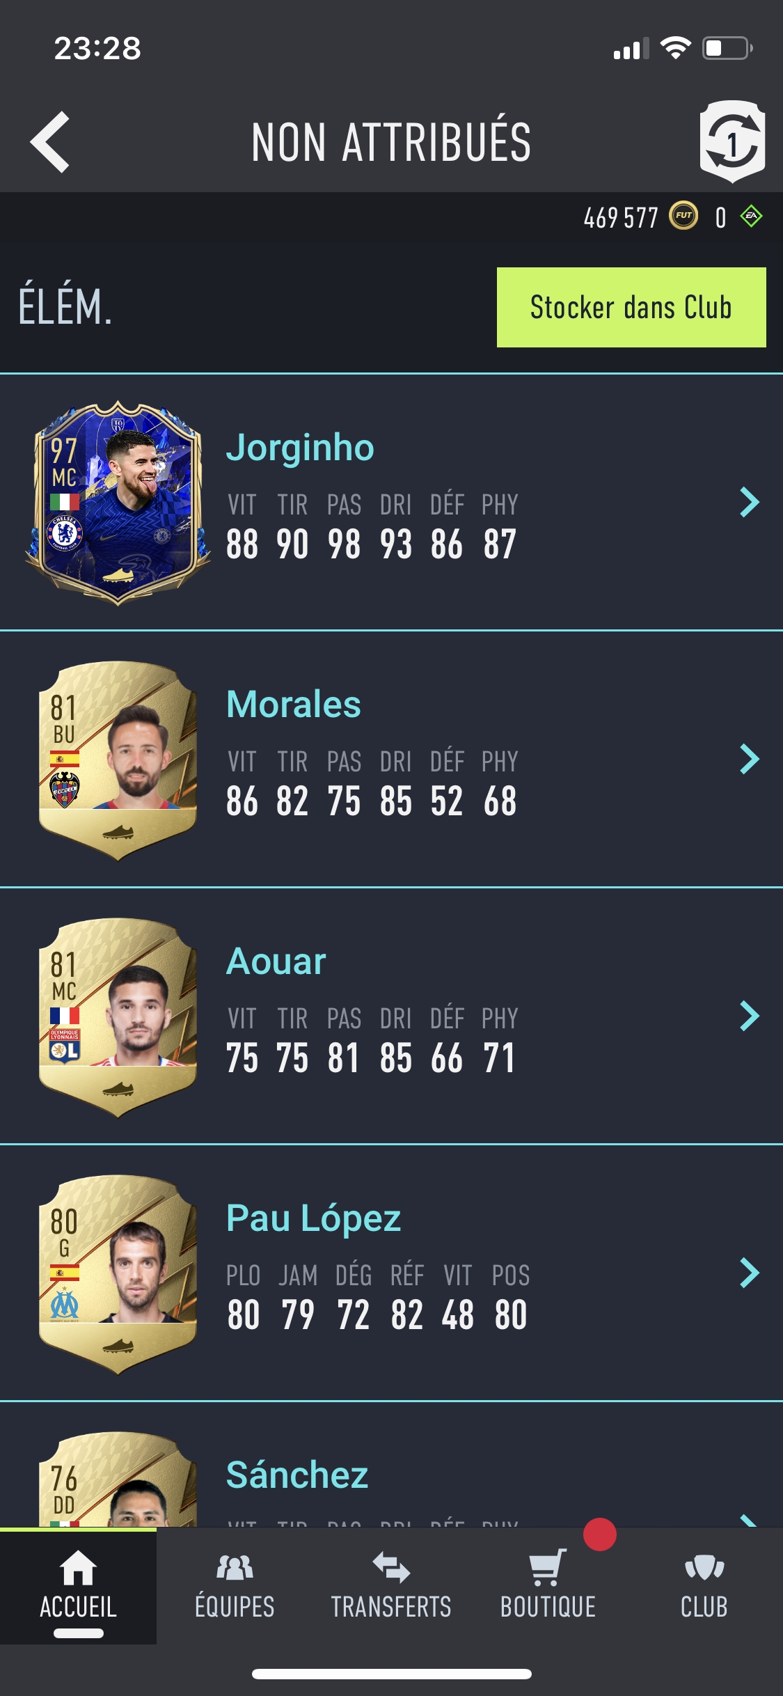
Task: Click Stocker dans Club button
Action: 631,307
